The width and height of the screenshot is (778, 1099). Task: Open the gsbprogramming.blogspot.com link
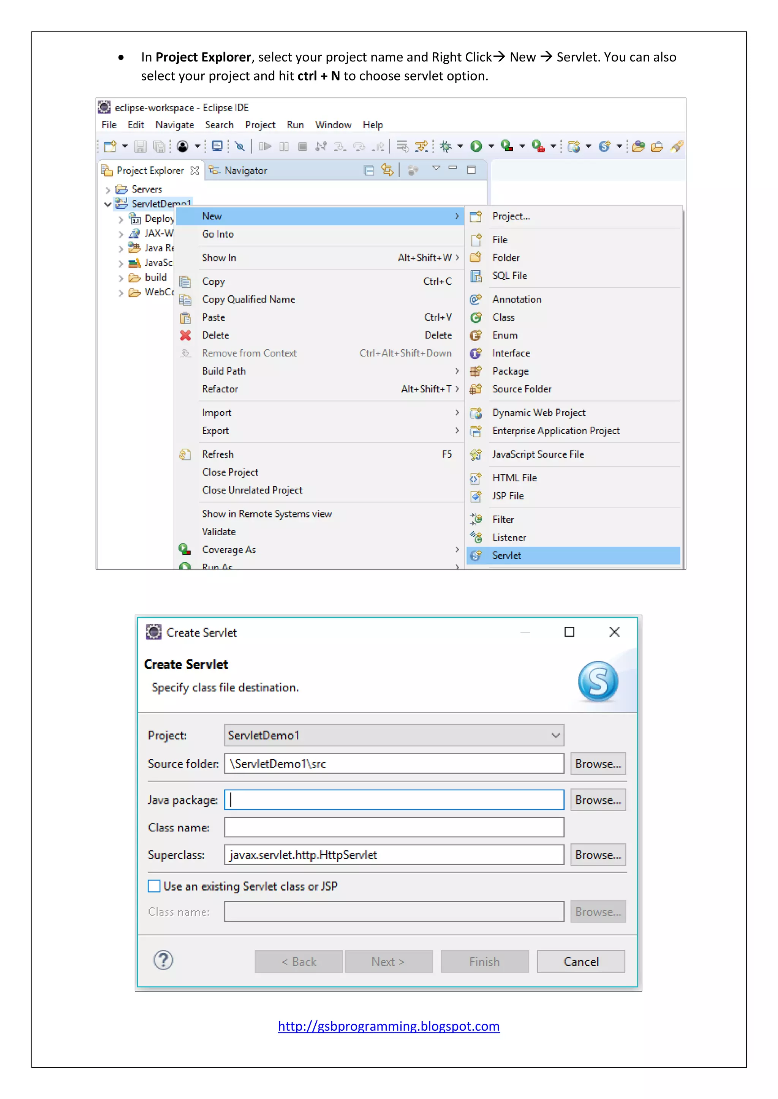click(389, 1026)
